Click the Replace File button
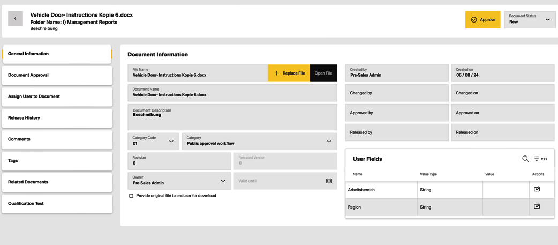This screenshot has width=558, height=245. pyautogui.click(x=289, y=73)
